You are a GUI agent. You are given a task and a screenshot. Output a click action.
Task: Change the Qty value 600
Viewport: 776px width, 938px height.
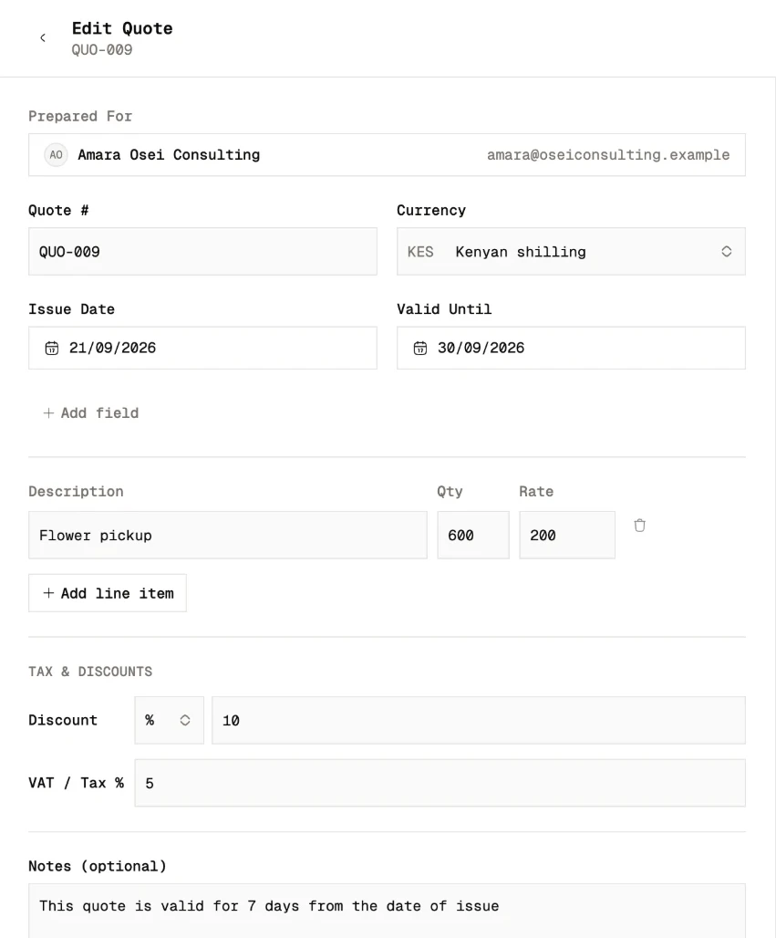point(473,535)
